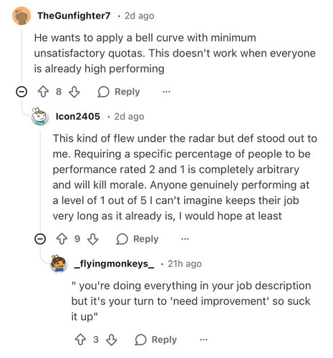The image size is (333, 358).
Task: Reply to _flyingmonkeys_ comment
Action: (156, 339)
